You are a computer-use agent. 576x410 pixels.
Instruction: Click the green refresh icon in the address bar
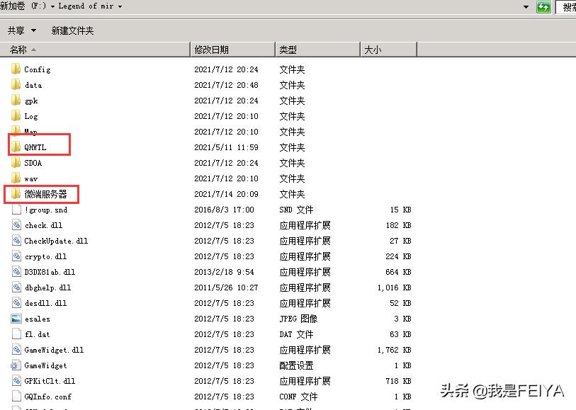pos(543,7)
